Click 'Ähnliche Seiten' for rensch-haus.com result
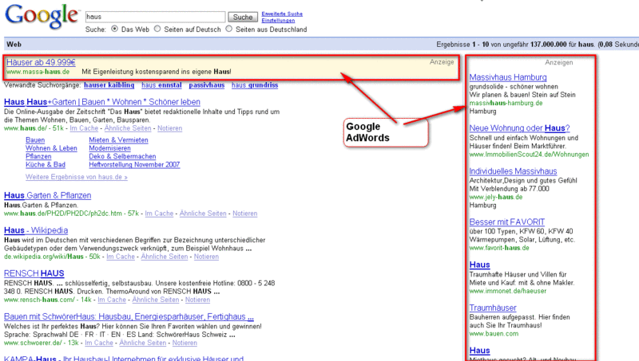The image size is (639, 361). [x=156, y=300]
